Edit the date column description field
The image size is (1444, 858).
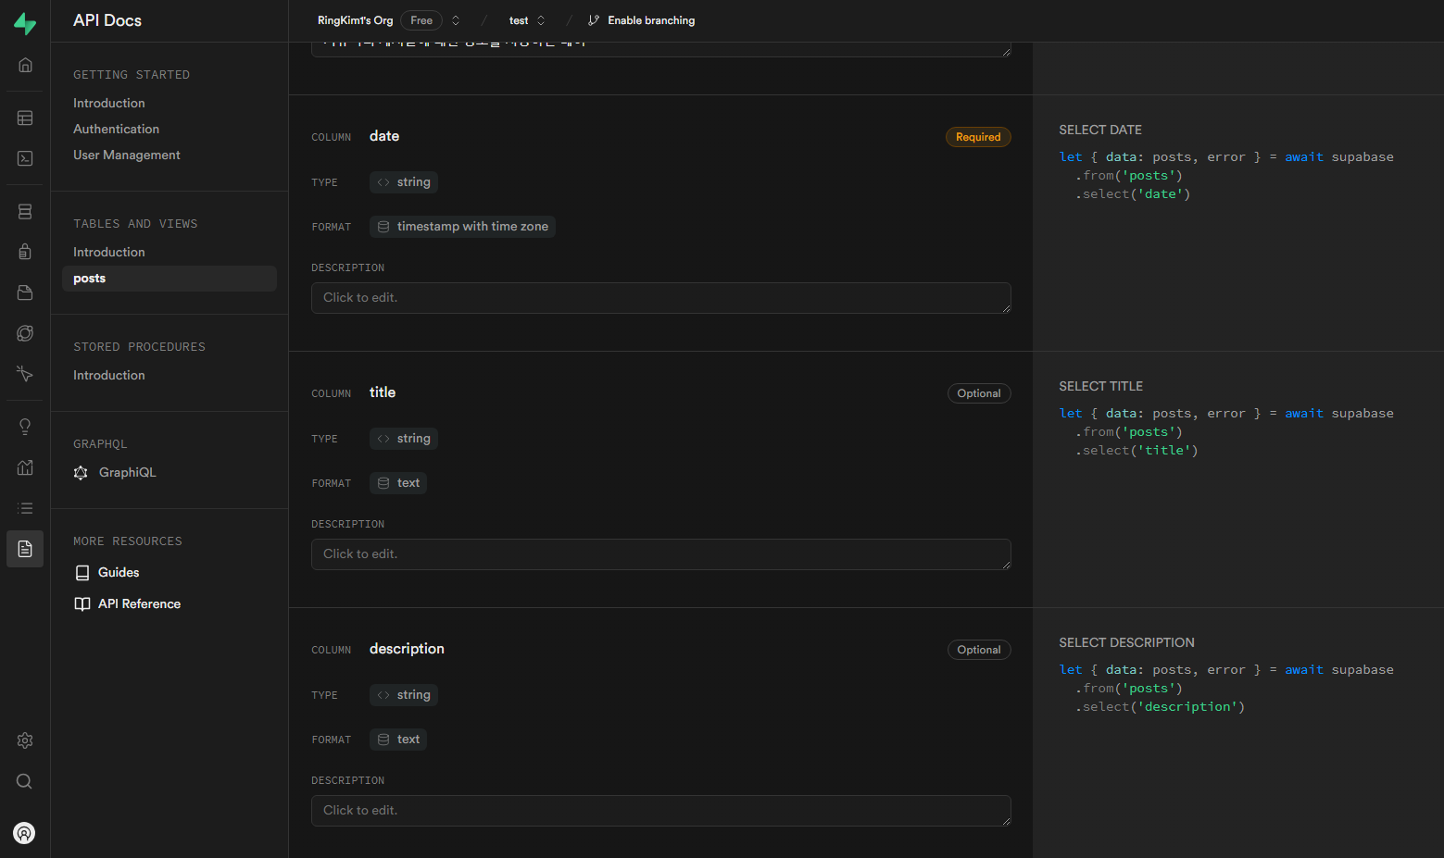(660, 298)
